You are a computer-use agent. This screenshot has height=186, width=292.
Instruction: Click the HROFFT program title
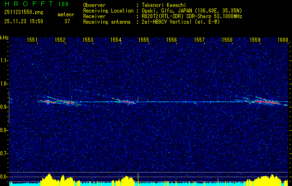(28, 4)
